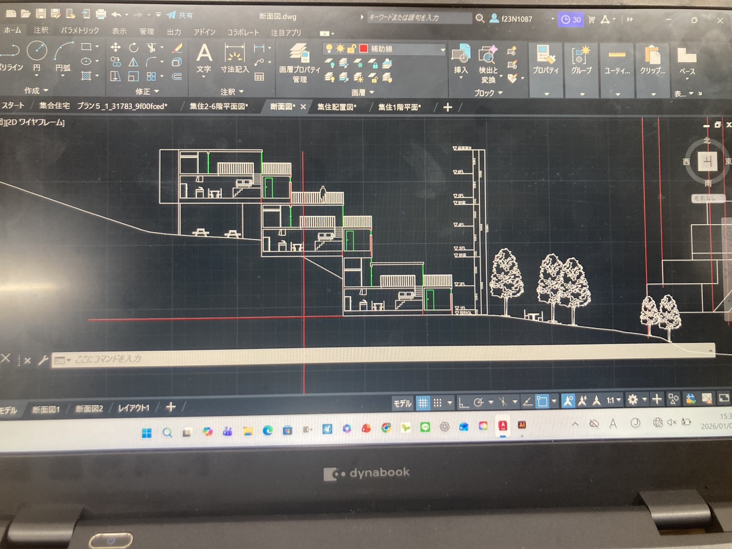This screenshot has width=732, height=549.
Task: Open annotation scale 1:1 dropdown
Action: (x=614, y=400)
